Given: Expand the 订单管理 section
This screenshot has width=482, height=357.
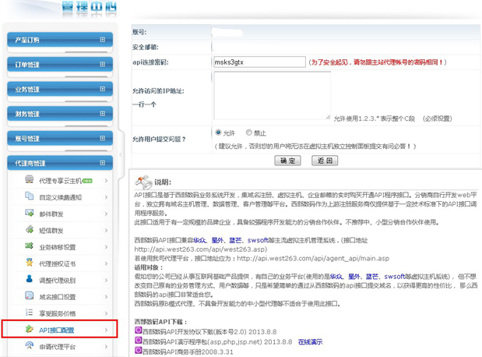Looking at the screenshot, I should click(x=102, y=65).
